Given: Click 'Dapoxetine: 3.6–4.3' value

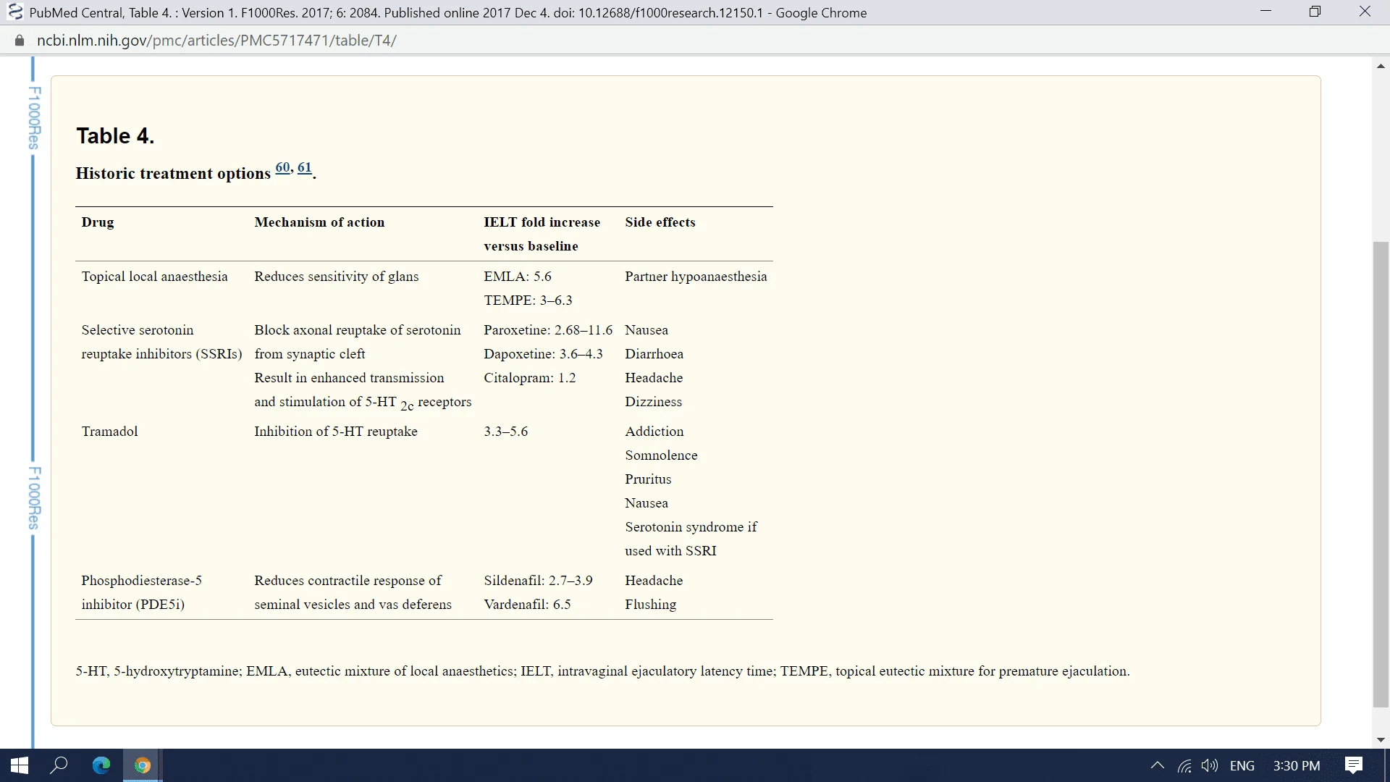Looking at the screenshot, I should 543,354.
